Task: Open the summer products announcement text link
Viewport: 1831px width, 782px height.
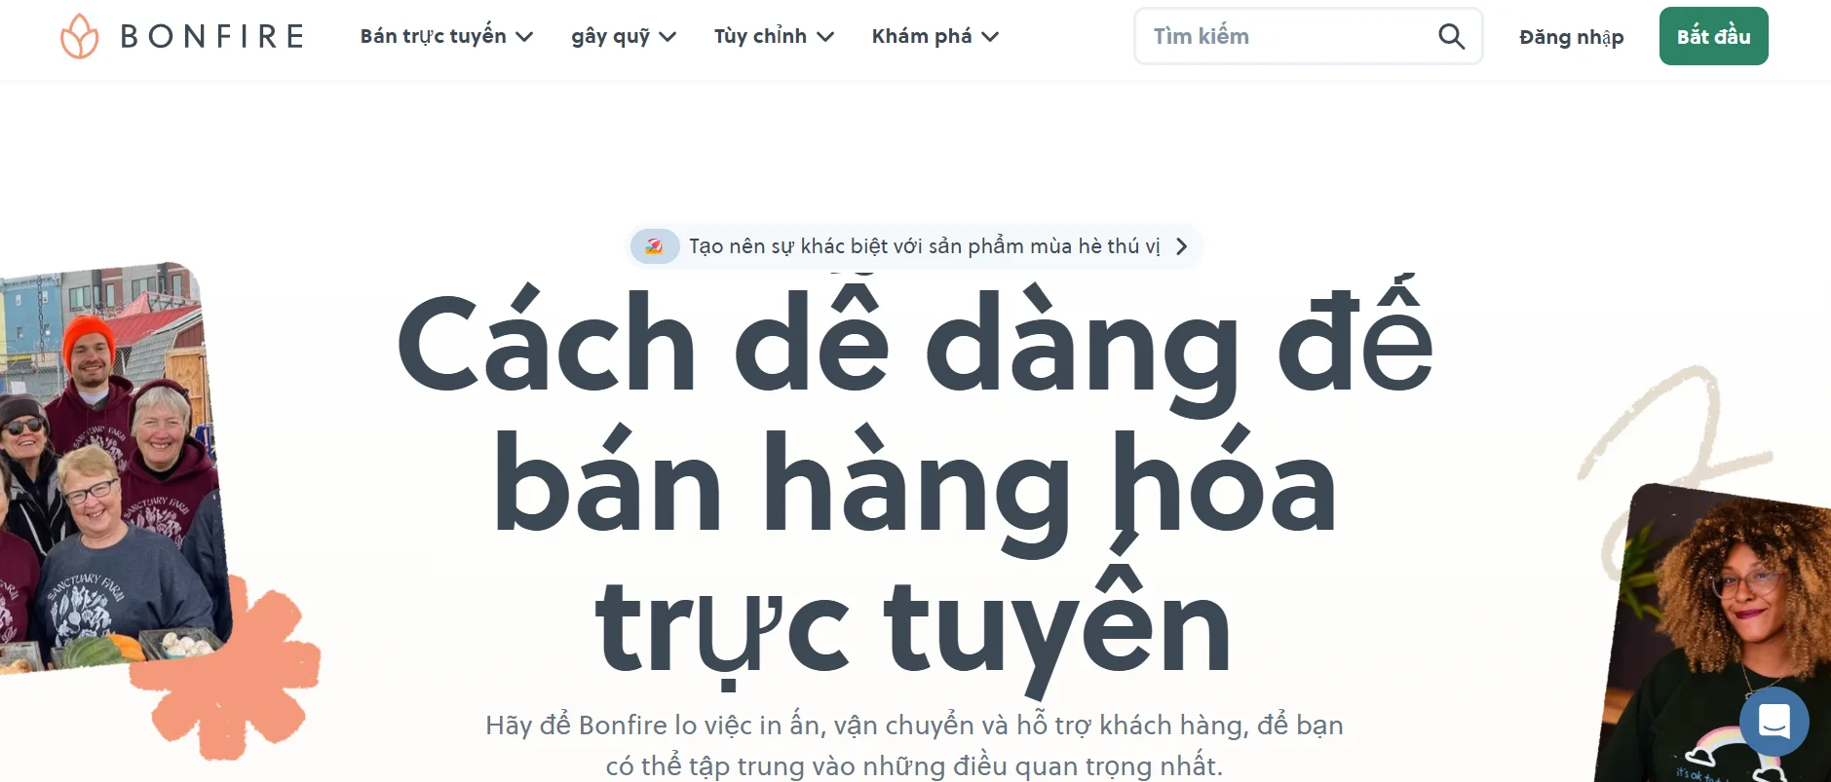Action: coord(924,246)
